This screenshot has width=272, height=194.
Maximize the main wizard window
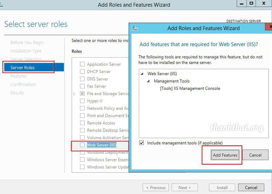pos(251,3)
